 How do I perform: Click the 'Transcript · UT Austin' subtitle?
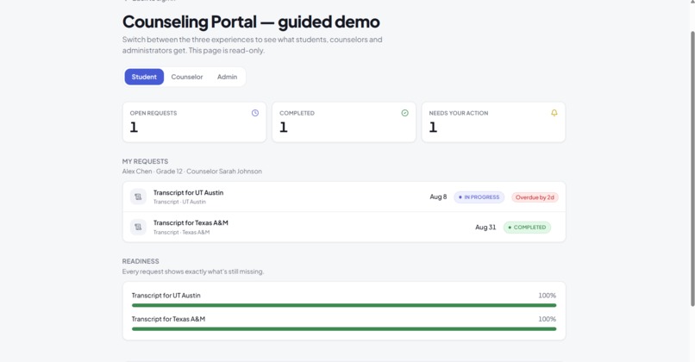pos(179,202)
